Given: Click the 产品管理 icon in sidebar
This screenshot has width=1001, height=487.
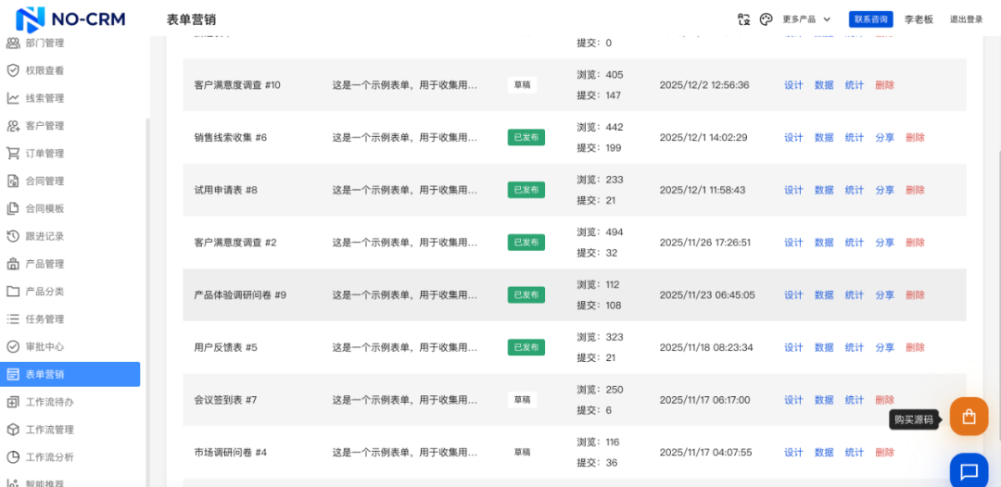Looking at the screenshot, I should coord(13,264).
